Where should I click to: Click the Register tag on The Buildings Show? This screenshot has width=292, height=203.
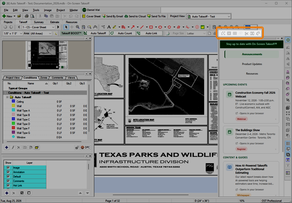tap(241, 149)
